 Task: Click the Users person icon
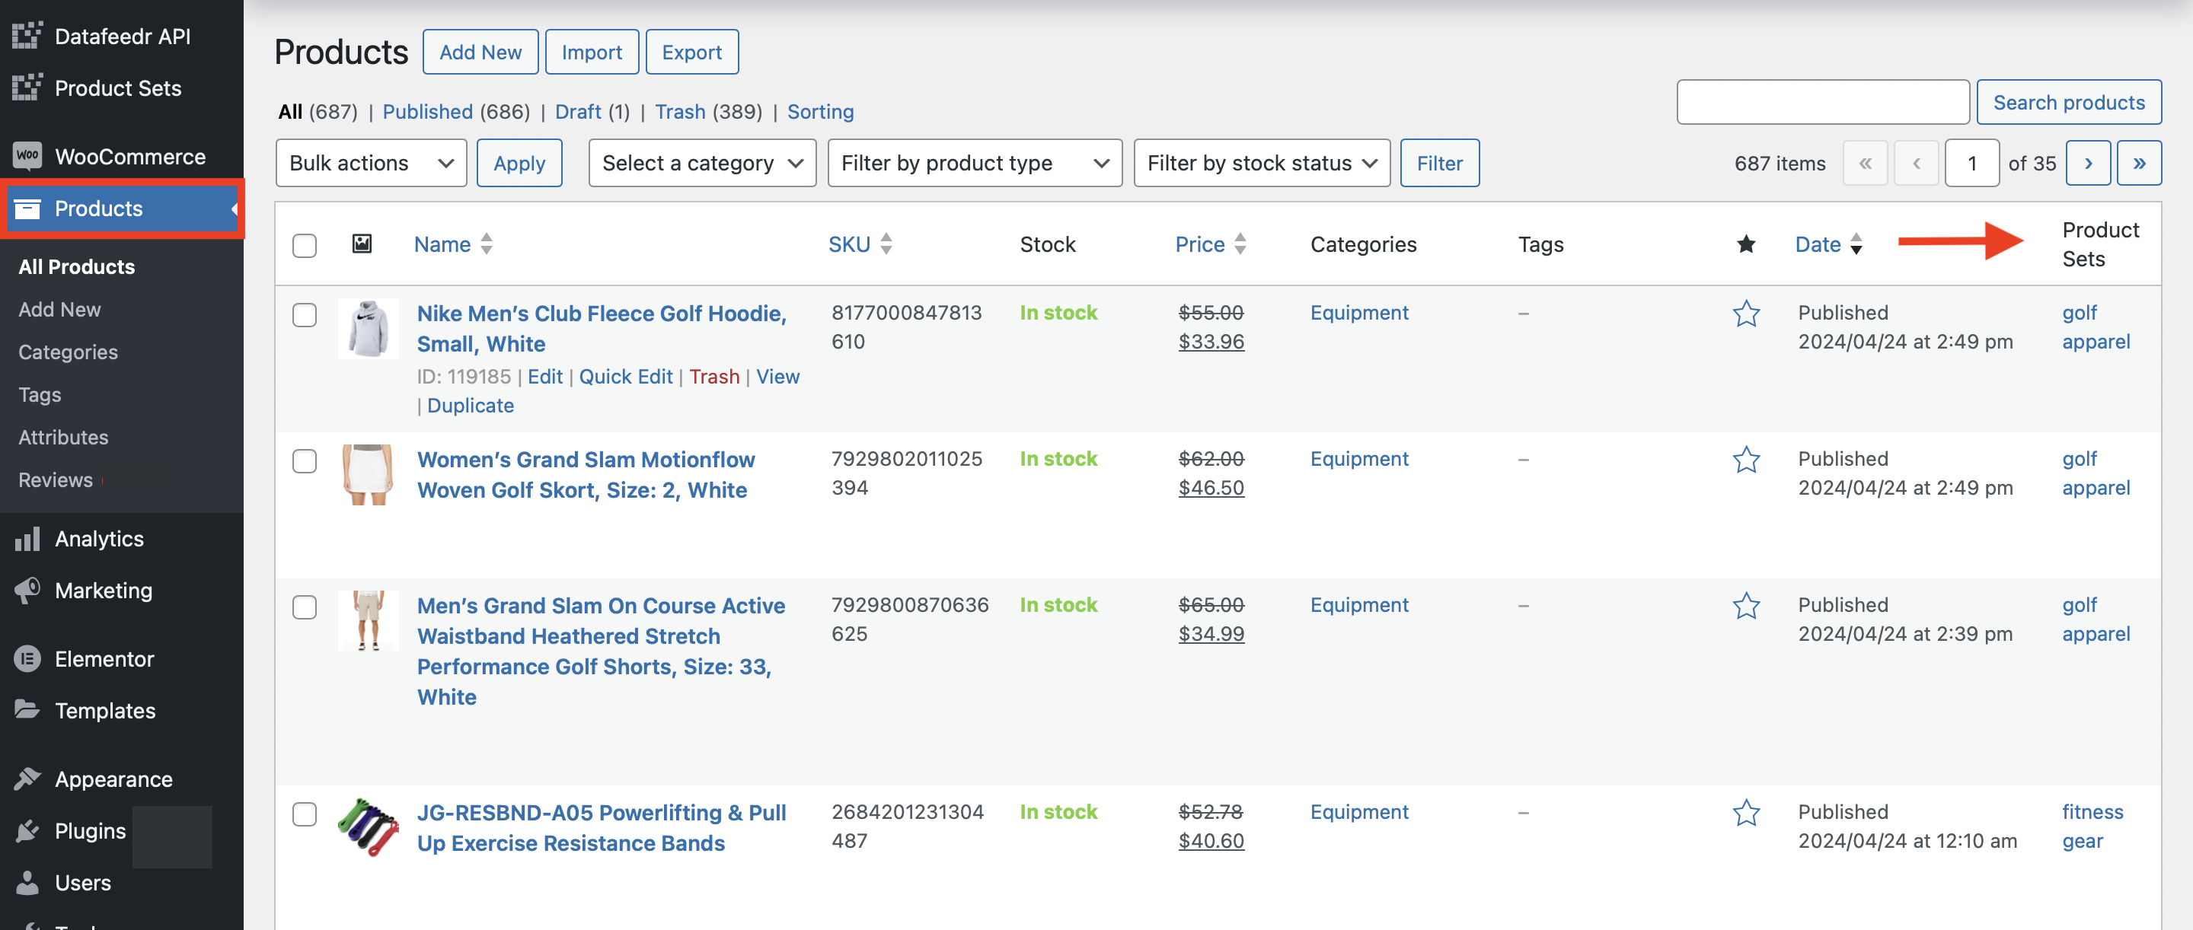pos(27,882)
